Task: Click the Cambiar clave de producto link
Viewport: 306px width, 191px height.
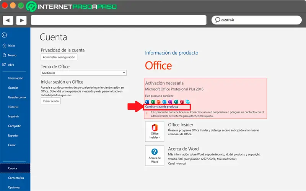Action: pyautogui.click(x=161, y=107)
